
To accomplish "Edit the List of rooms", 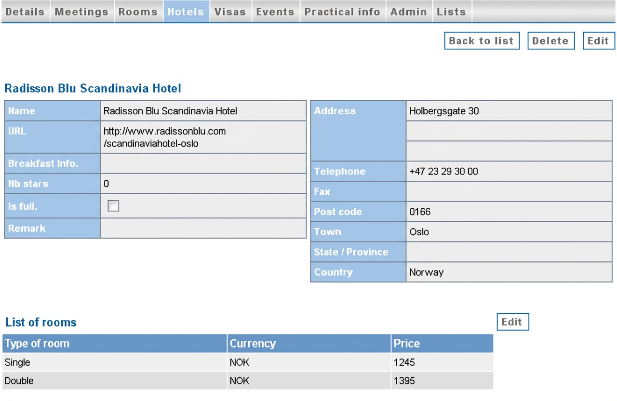I will 512,322.
